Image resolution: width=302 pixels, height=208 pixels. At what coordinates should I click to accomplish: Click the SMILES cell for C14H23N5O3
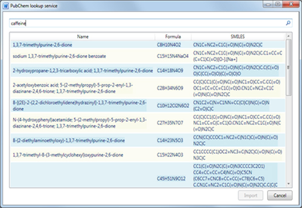(236, 140)
